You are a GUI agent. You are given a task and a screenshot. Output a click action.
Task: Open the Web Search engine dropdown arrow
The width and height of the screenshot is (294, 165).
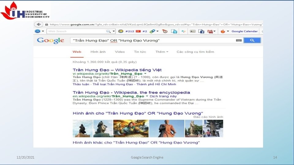[114, 31]
